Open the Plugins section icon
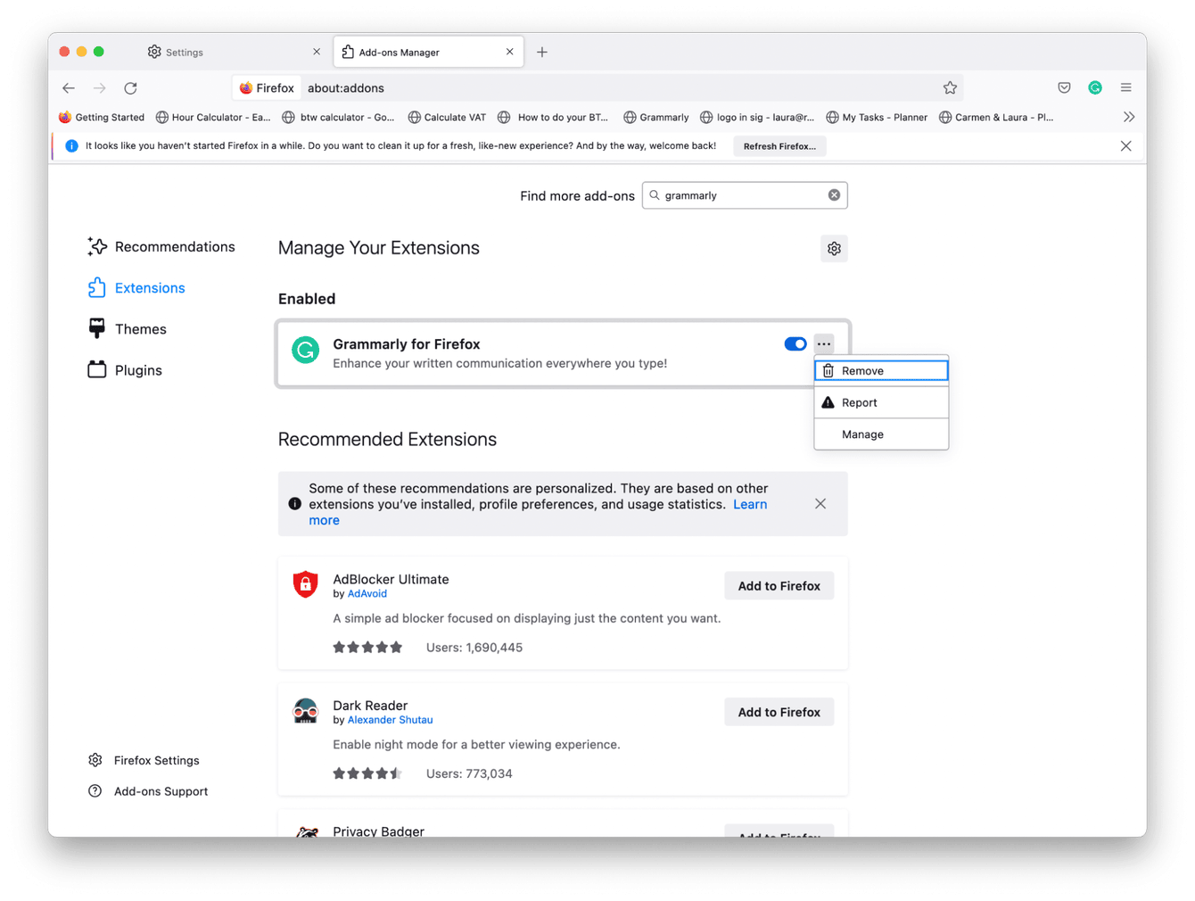 96,369
